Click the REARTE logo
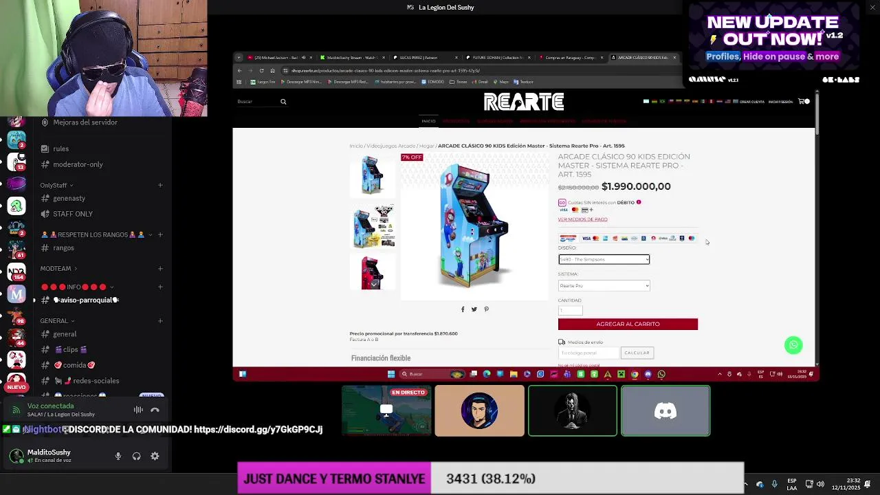 (524, 102)
